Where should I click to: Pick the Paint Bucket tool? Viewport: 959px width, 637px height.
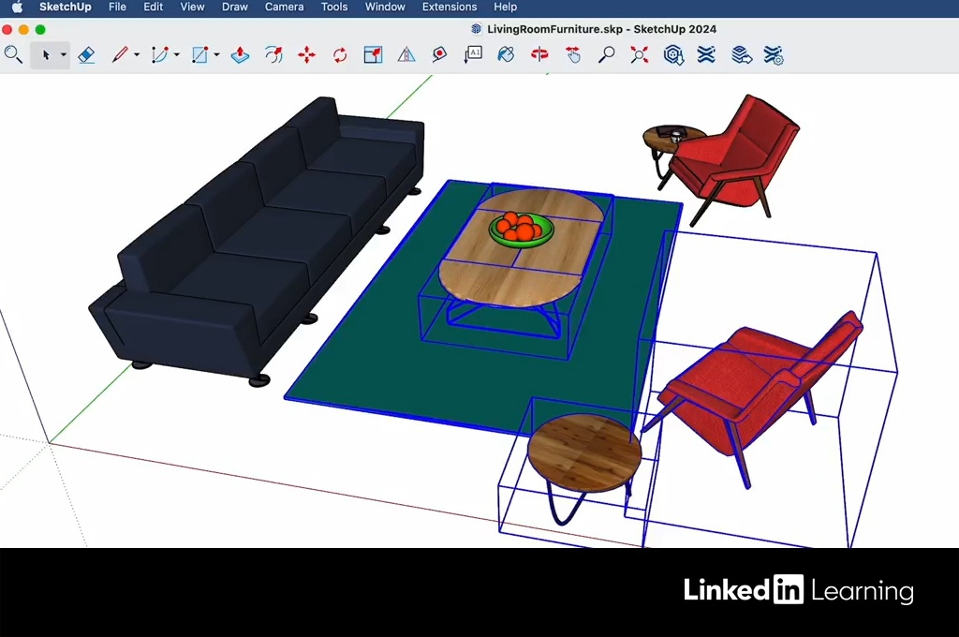coord(506,55)
